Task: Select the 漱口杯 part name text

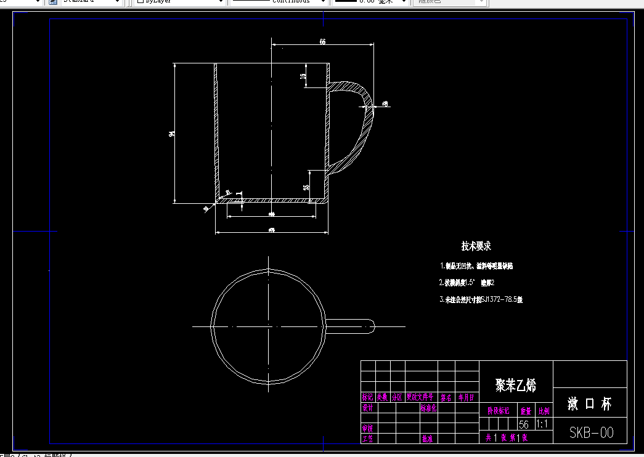Action: 590,404
